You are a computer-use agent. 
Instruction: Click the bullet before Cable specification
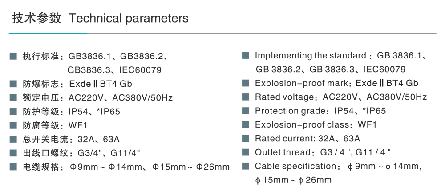(x=245, y=167)
